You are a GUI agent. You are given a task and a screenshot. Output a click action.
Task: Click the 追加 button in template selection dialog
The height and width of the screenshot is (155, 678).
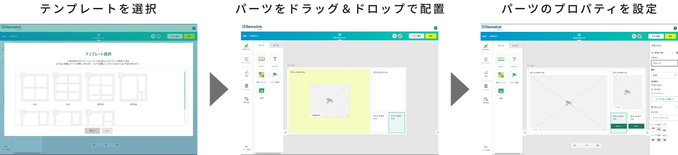(107, 131)
